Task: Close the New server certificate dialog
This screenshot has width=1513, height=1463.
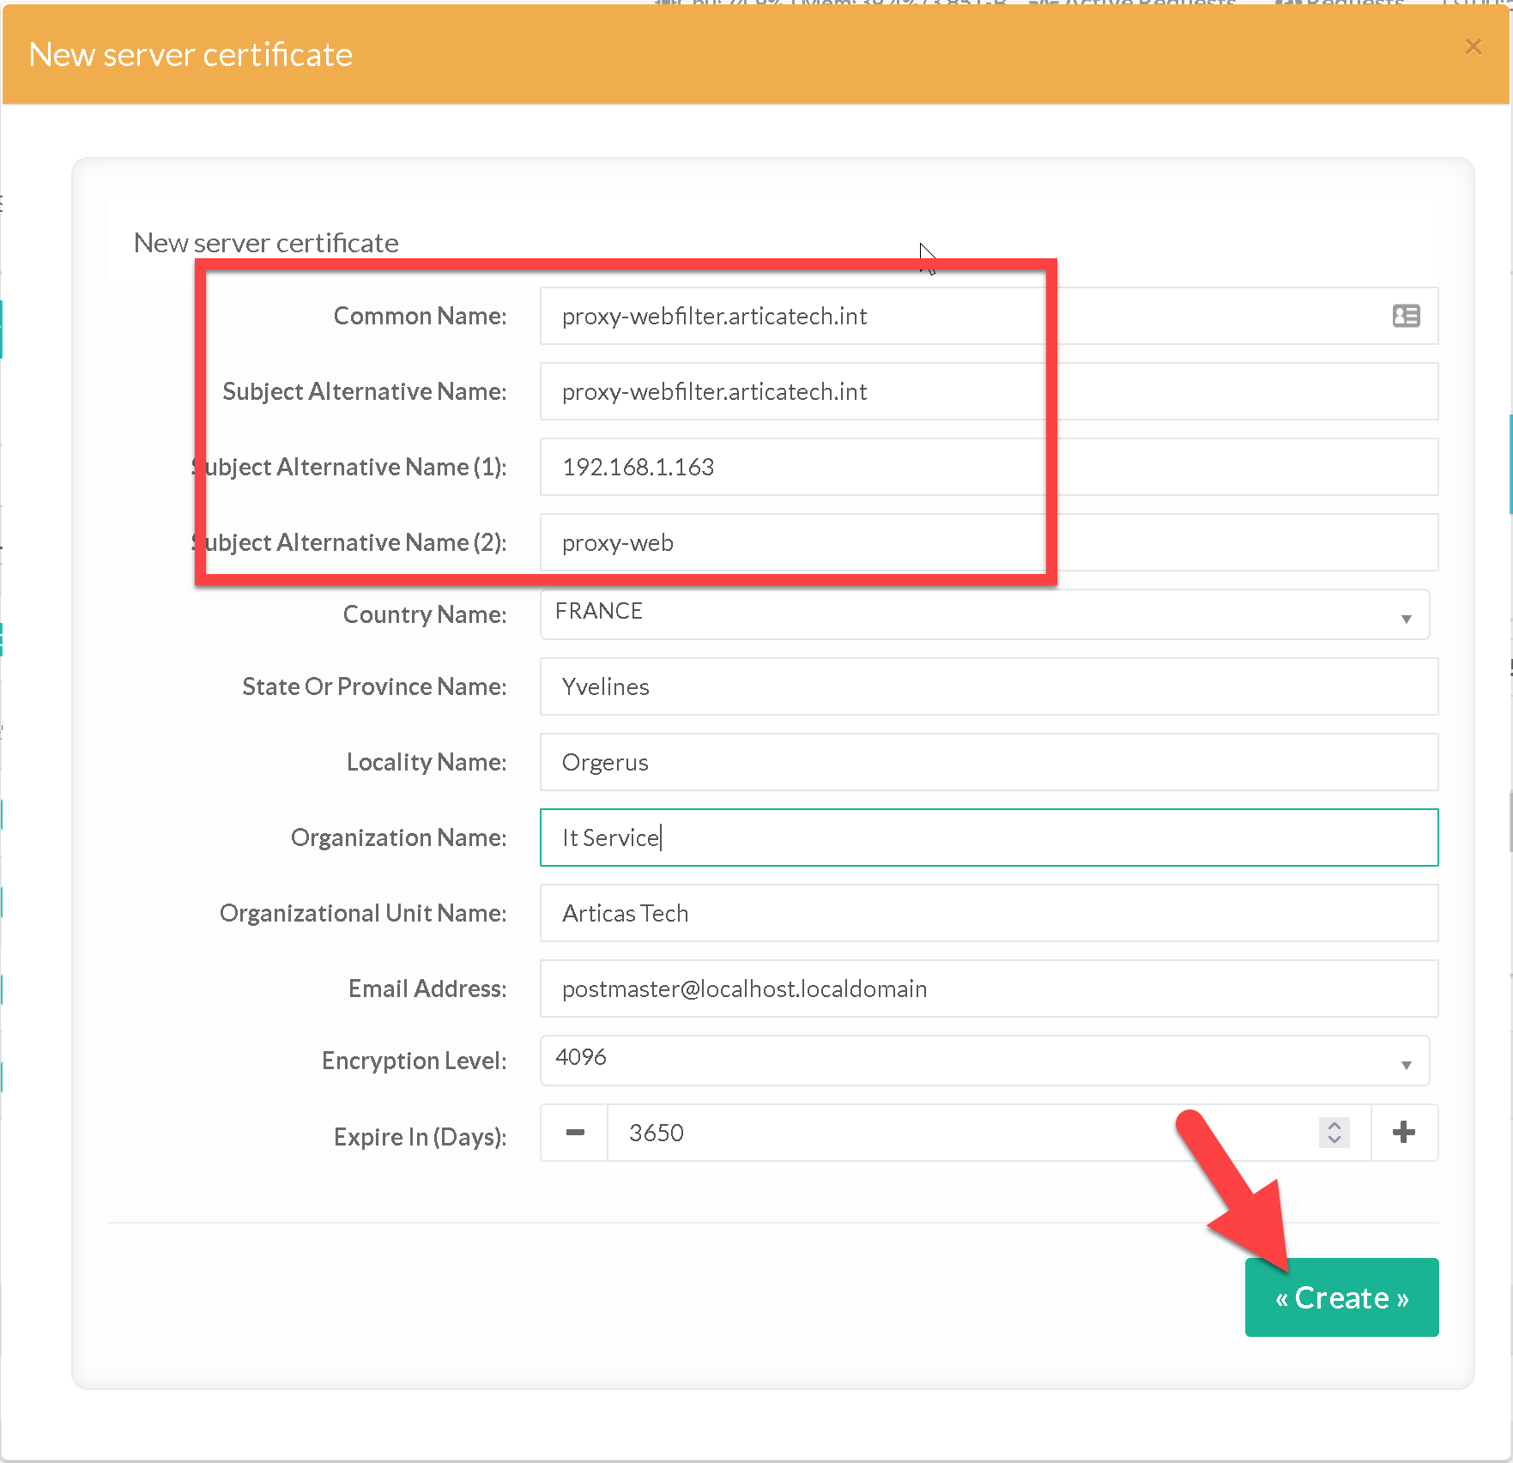Action: point(1473,47)
